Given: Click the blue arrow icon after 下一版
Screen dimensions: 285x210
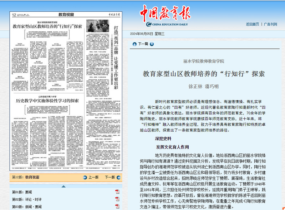Looking at the screenshot, I should (118, 177).
